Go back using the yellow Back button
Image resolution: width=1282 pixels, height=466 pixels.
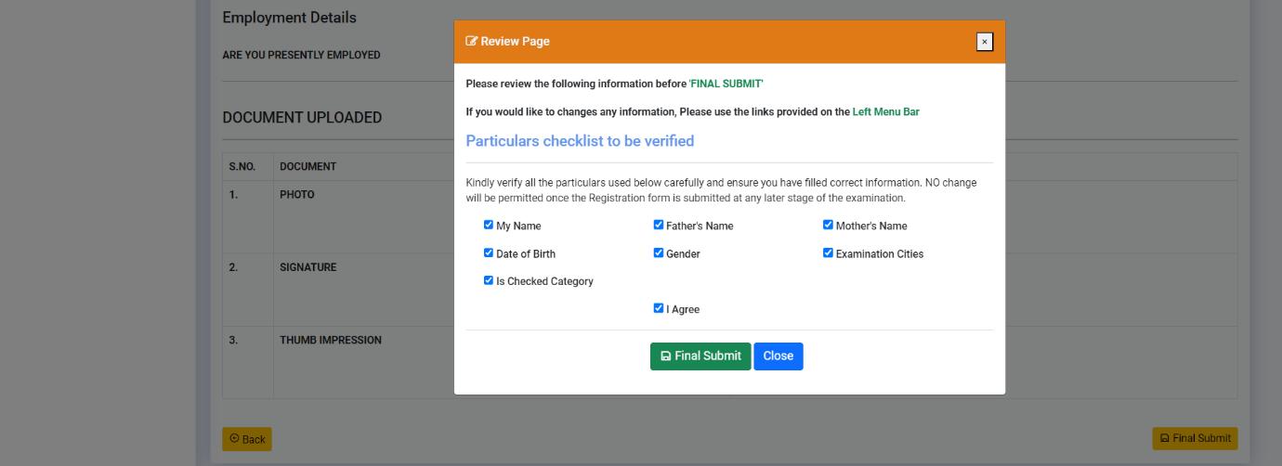[247, 439]
